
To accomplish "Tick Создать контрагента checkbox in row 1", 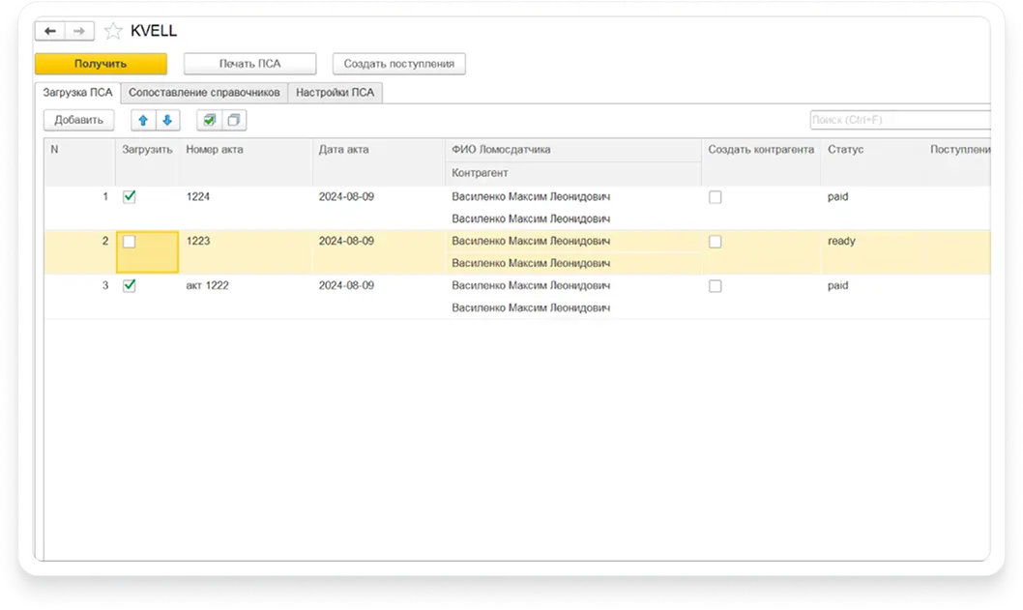I will click(715, 196).
